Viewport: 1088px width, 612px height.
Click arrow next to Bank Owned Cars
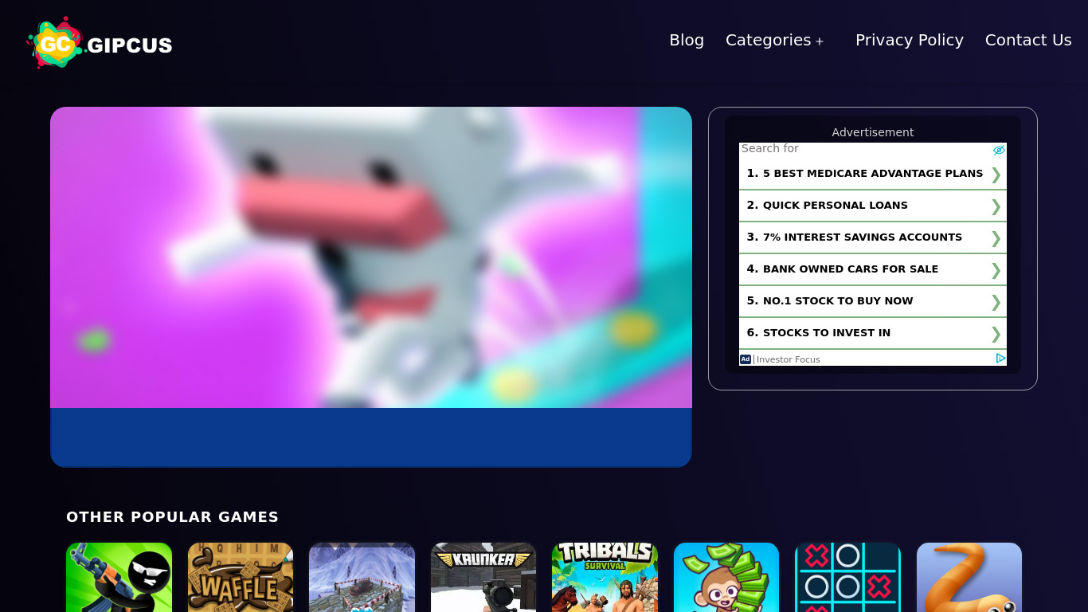tap(996, 270)
